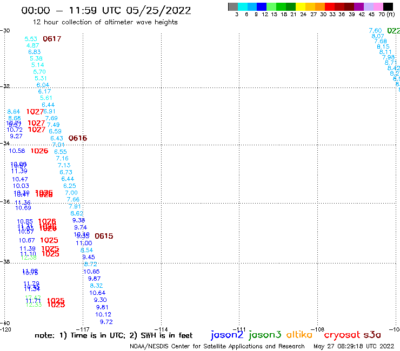
Task: Click the wave height value '9.74'
Action: click(x=81, y=227)
